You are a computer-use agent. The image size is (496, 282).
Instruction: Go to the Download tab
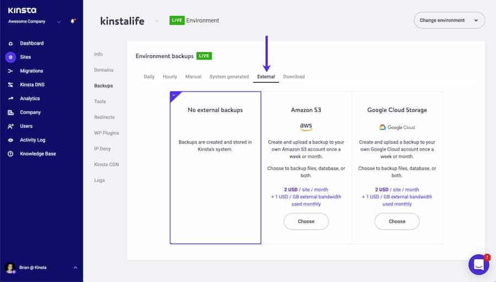point(294,77)
